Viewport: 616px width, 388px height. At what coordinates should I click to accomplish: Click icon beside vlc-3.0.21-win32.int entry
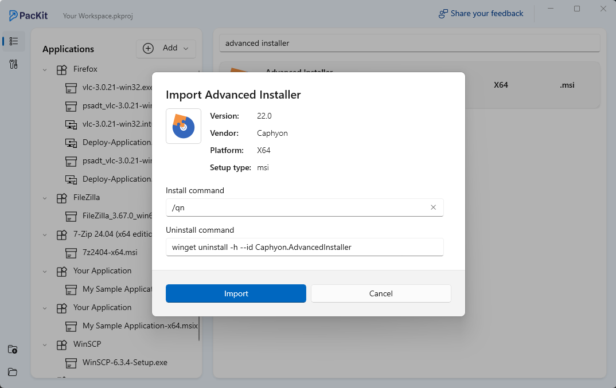71,124
